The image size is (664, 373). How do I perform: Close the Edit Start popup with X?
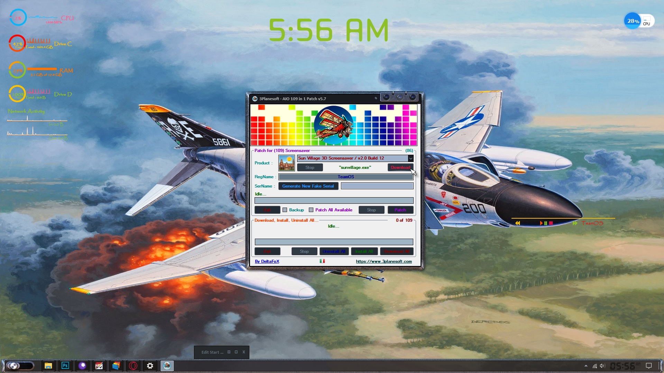pos(244,352)
